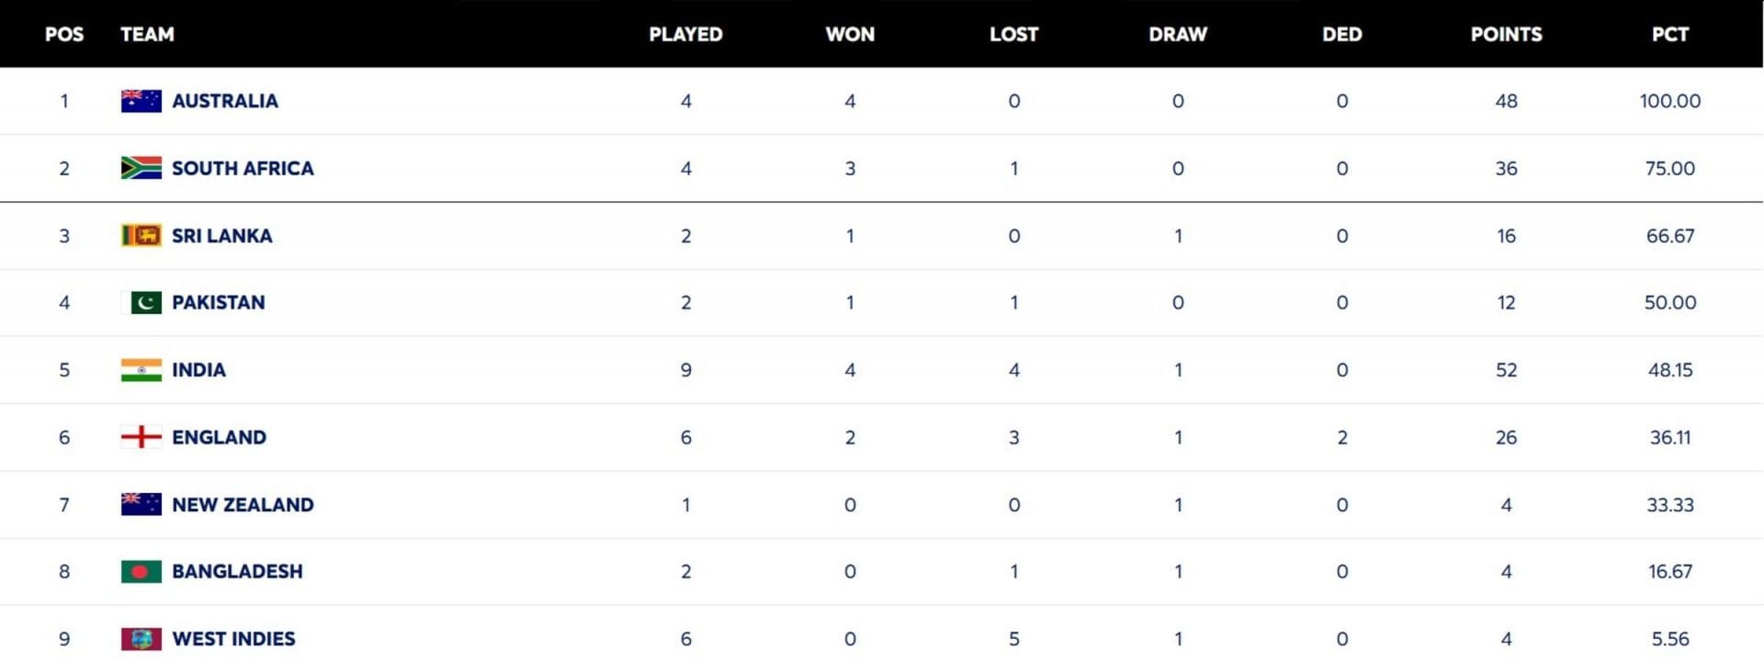Open the AUSTRALIA team name link
Screen dimensions: 1764x672
click(x=225, y=101)
